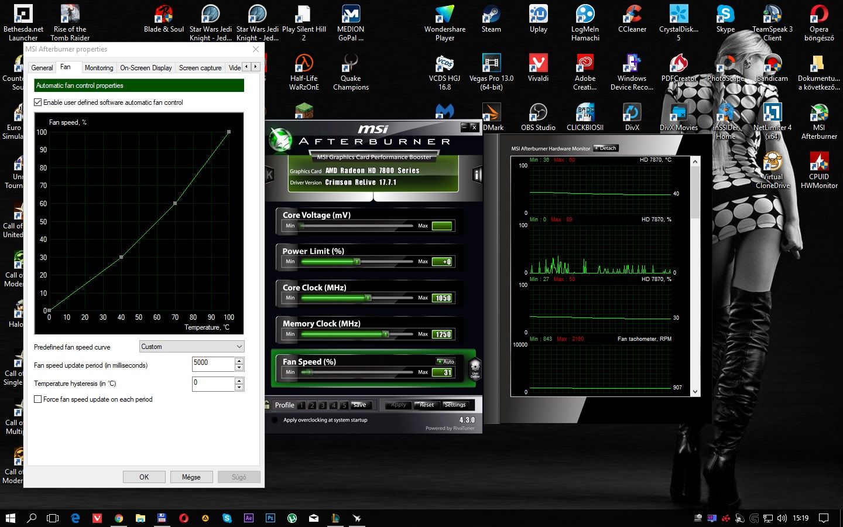This screenshot has height=527, width=843.
Task: Decrease fan speed update period spinner
Action: click(239, 368)
